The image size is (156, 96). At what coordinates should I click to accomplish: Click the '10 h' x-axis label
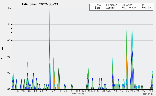click(x=72, y=91)
